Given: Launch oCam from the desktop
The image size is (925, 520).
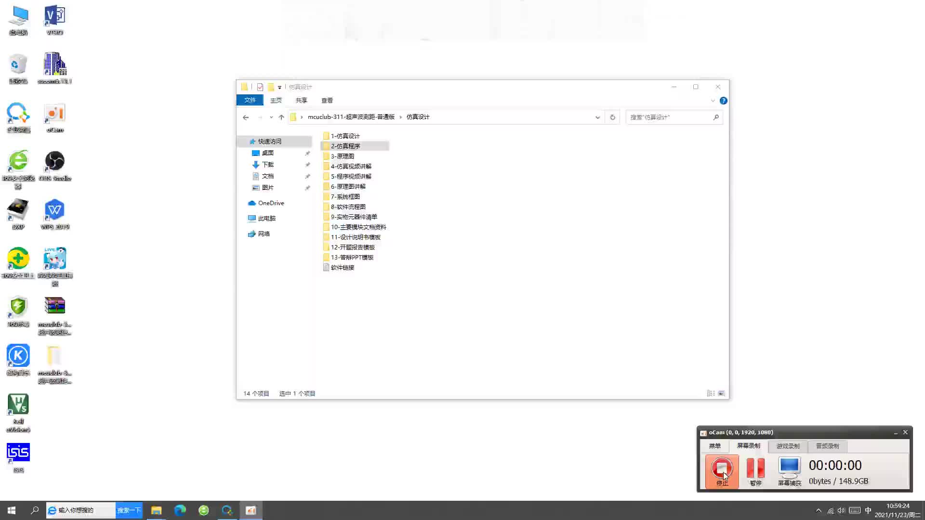Looking at the screenshot, I should [x=54, y=117].
